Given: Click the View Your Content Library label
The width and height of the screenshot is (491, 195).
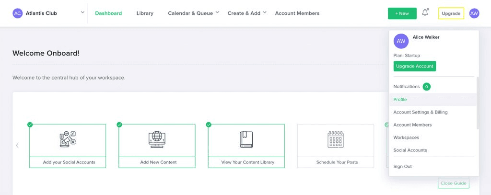Looking at the screenshot, I should [x=248, y=162].
